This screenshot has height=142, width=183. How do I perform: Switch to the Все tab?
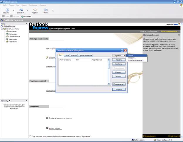[x=60, y=55]
